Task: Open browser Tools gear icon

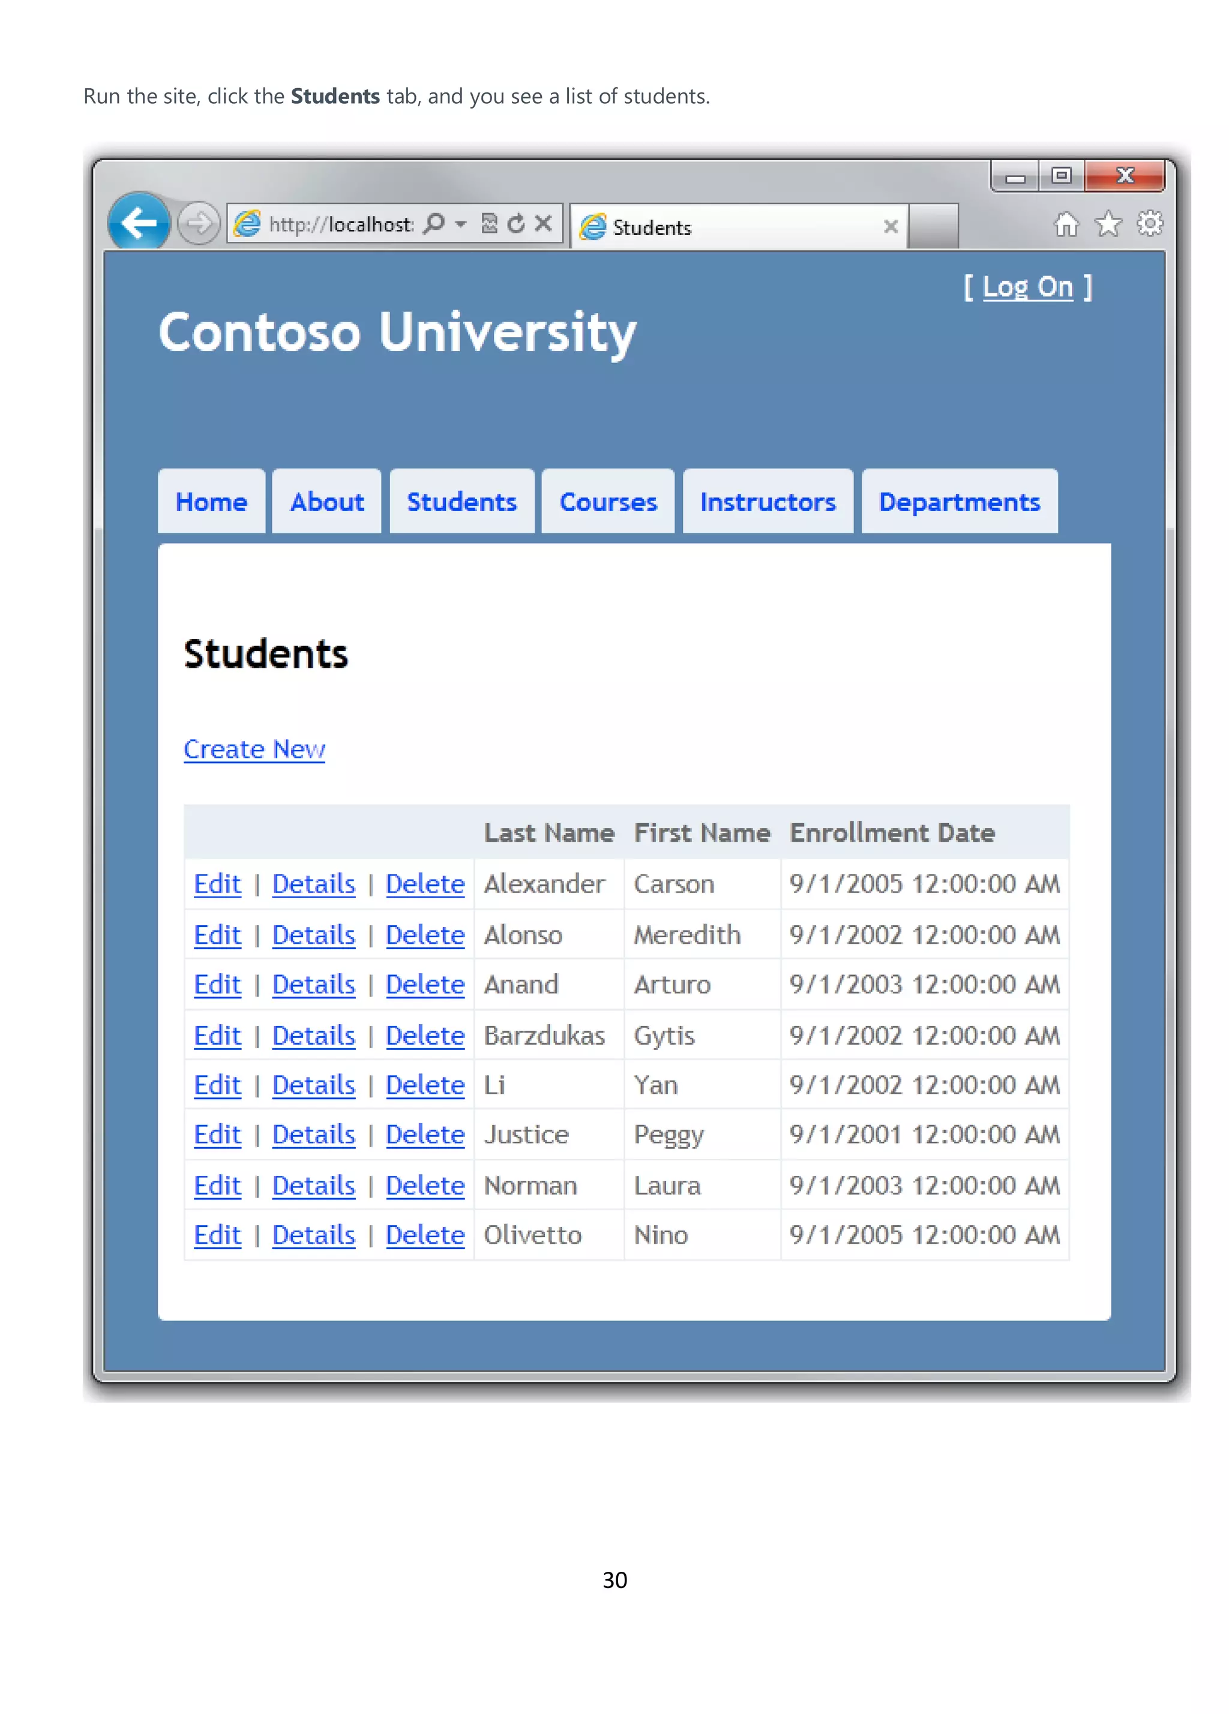Action: (1150, 224)
